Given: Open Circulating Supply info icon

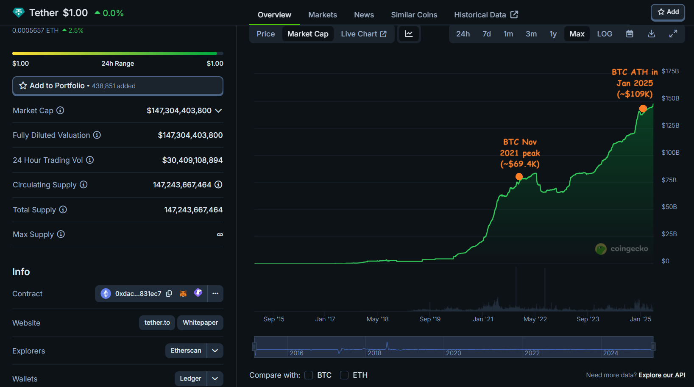Looking at the screenshot, I should pyautogui.click(x=84, y=184).
